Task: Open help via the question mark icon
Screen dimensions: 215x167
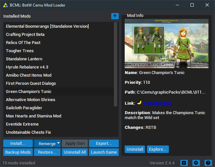Action: [208, 163]
